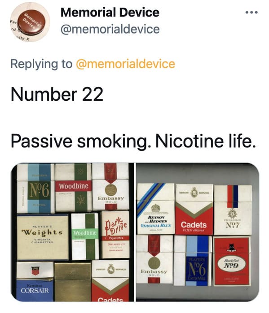This screenshot has height=313, width=269.
Task: Open the orange @memorialdevice reply mention
Action: pyautogui.click(x=125, y=64)
